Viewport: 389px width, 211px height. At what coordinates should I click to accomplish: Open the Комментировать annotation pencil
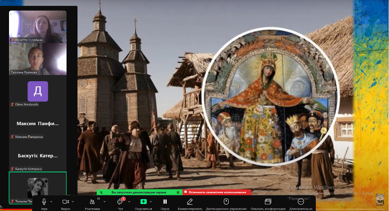coord(190,202)
